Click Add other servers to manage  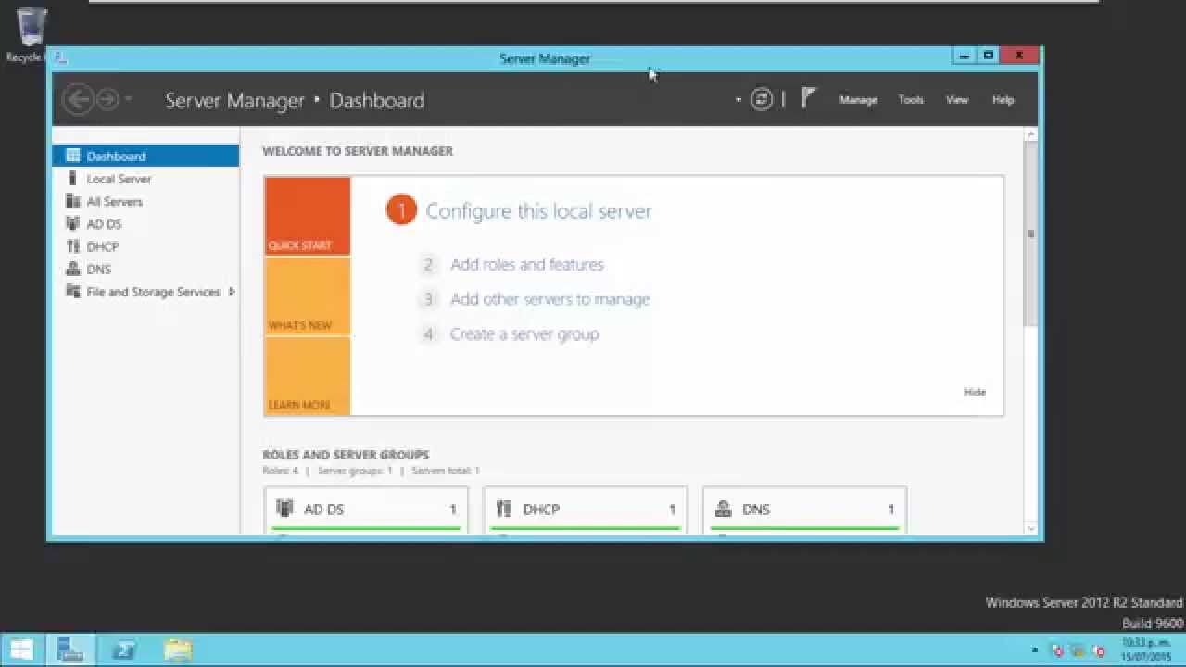[550, 299]
